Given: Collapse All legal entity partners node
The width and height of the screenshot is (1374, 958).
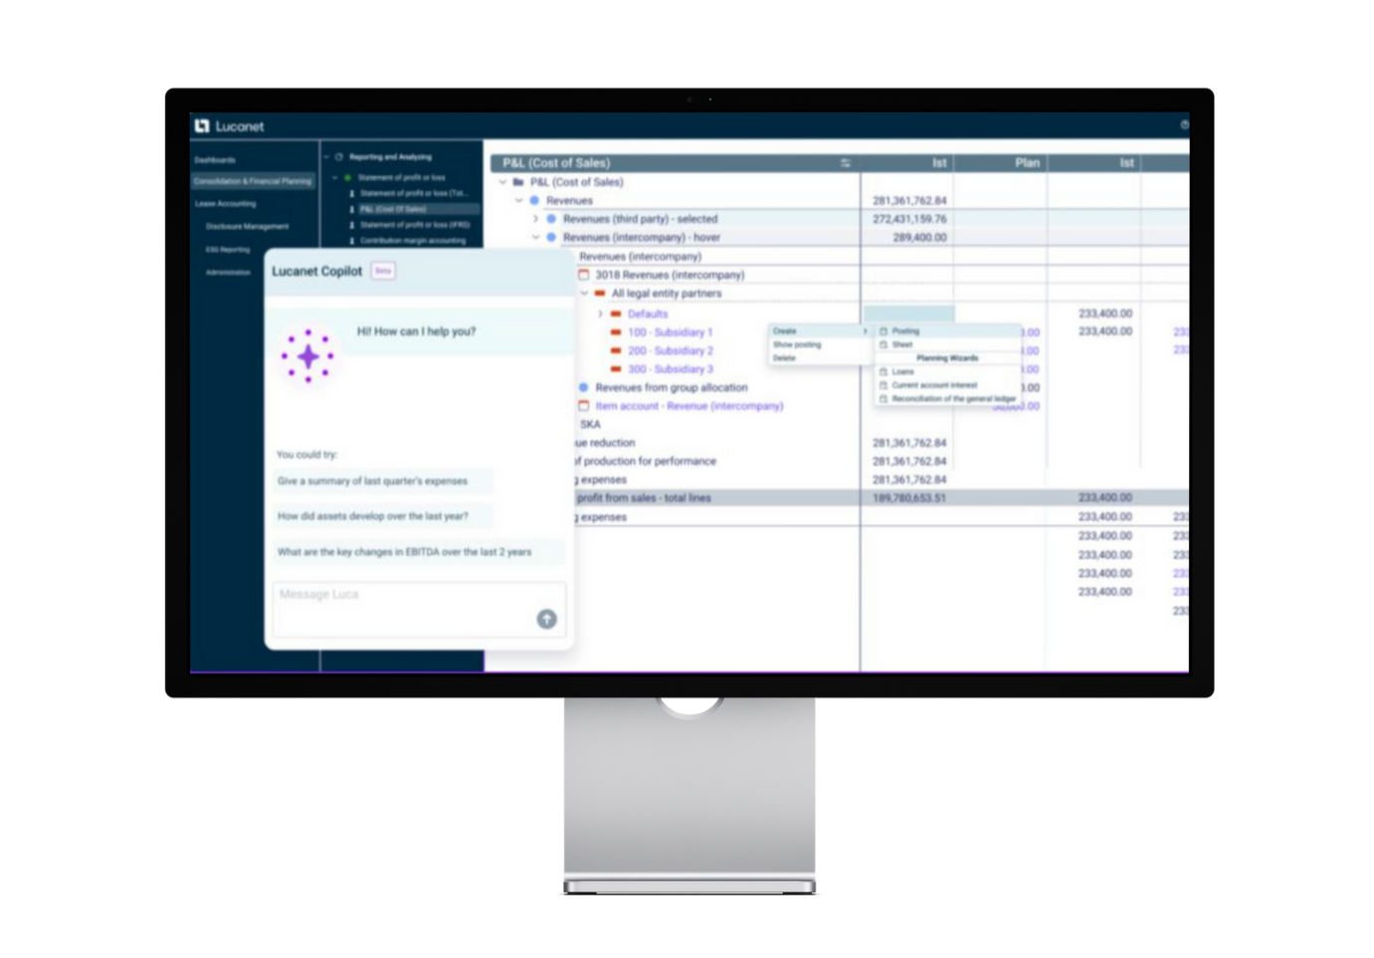Looking at the screenshot, I should tap(584, 293).
